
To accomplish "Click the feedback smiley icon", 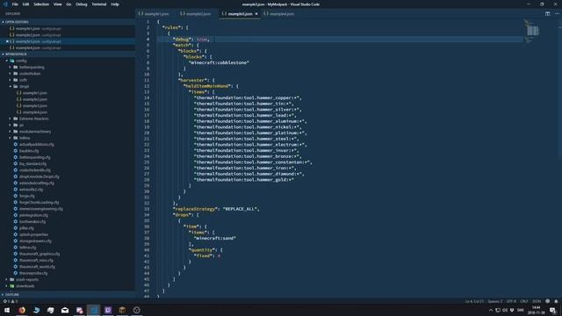I will point(547,301).
